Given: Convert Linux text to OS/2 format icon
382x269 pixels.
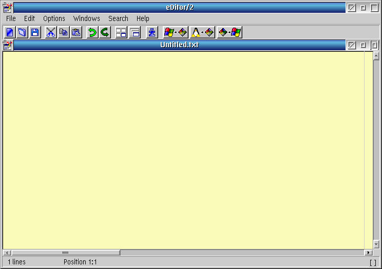Looking at the screenshot, I should (x=202, y=32).
